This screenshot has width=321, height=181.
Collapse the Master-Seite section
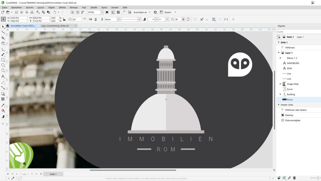[x=279, y=105]
